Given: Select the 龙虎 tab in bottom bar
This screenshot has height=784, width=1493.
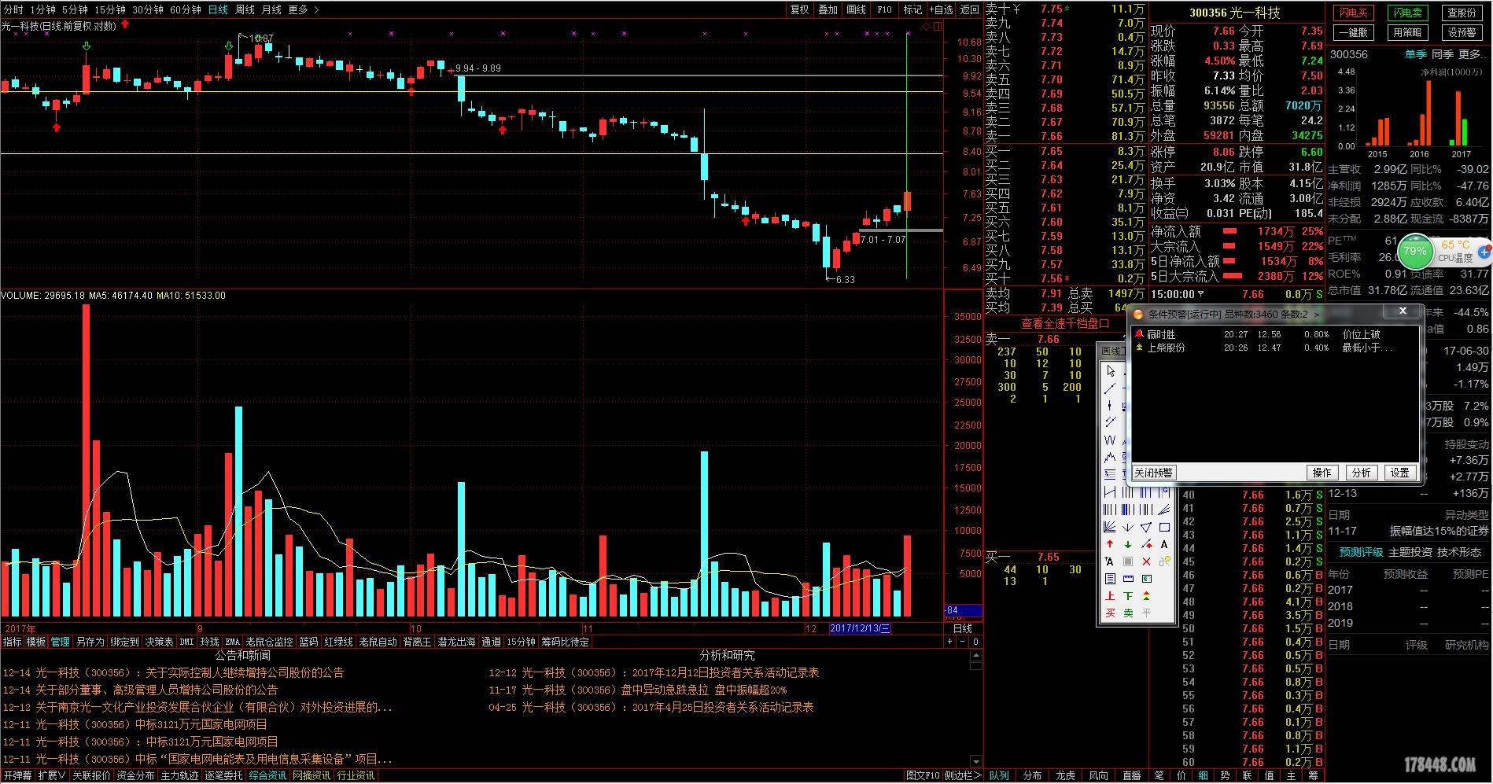Looking at the screenshot, I should point(1065,775).
